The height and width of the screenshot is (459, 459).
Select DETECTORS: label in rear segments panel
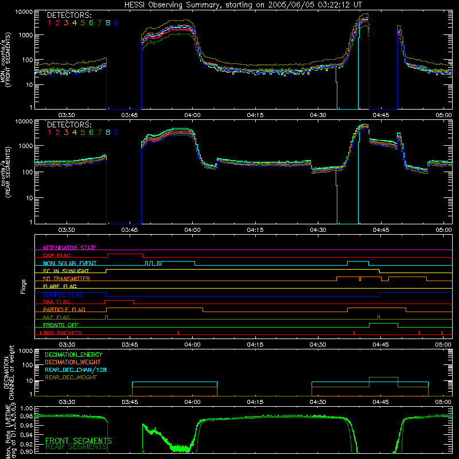[x=69, y=125]
